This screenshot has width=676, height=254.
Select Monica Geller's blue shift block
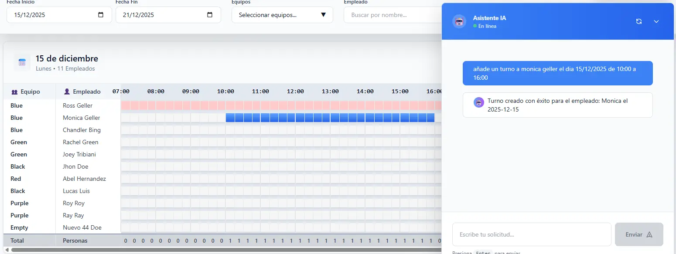[x=330, y=118]
